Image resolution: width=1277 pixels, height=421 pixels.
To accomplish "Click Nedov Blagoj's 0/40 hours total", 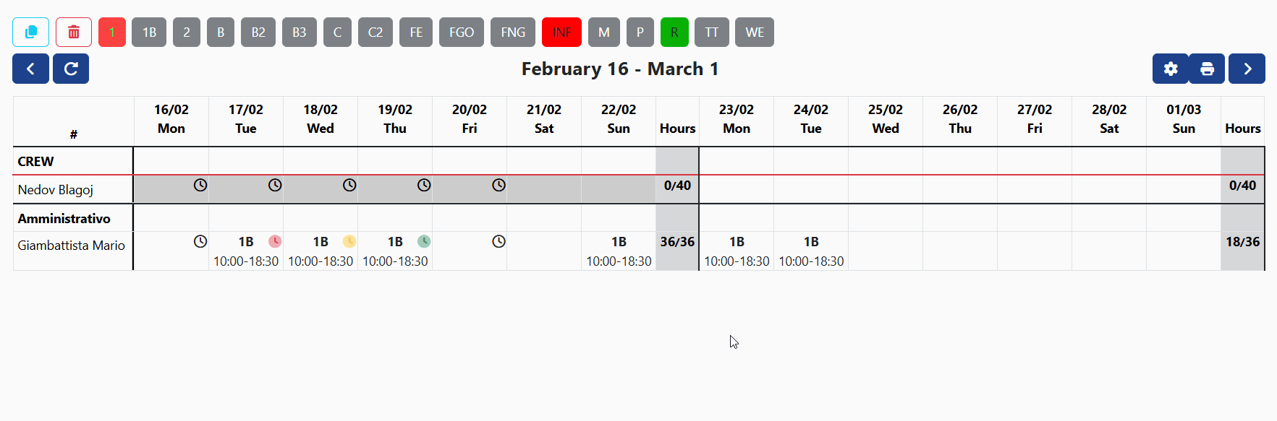I will coord(677,185).
